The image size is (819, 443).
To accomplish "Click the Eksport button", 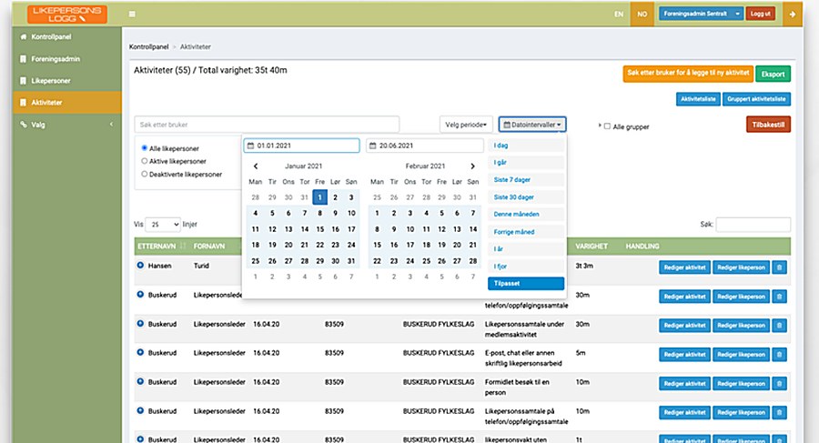I will tap(773, 75).
